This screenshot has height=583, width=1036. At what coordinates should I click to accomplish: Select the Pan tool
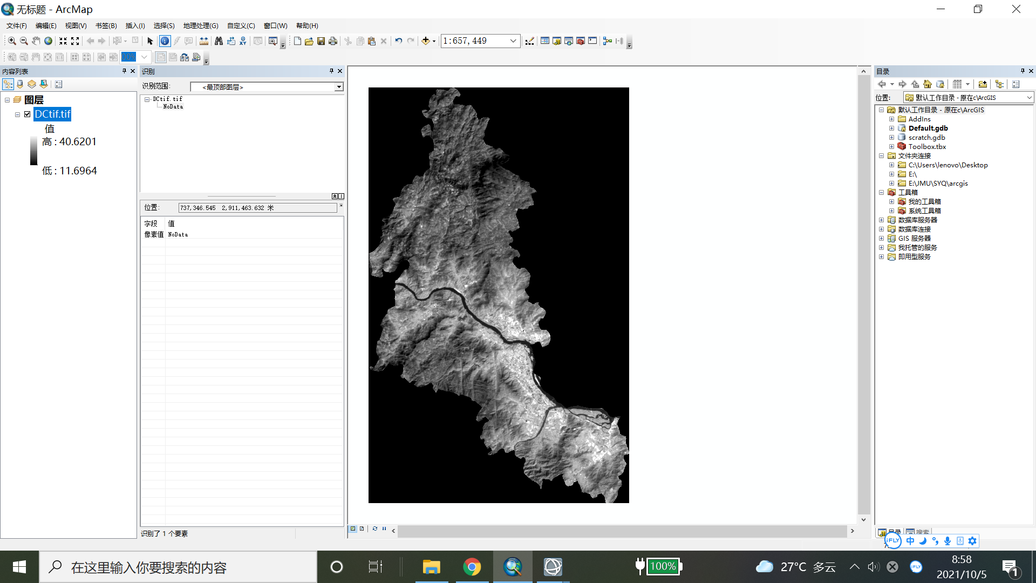pyautogui.click(x=36, y=41)
